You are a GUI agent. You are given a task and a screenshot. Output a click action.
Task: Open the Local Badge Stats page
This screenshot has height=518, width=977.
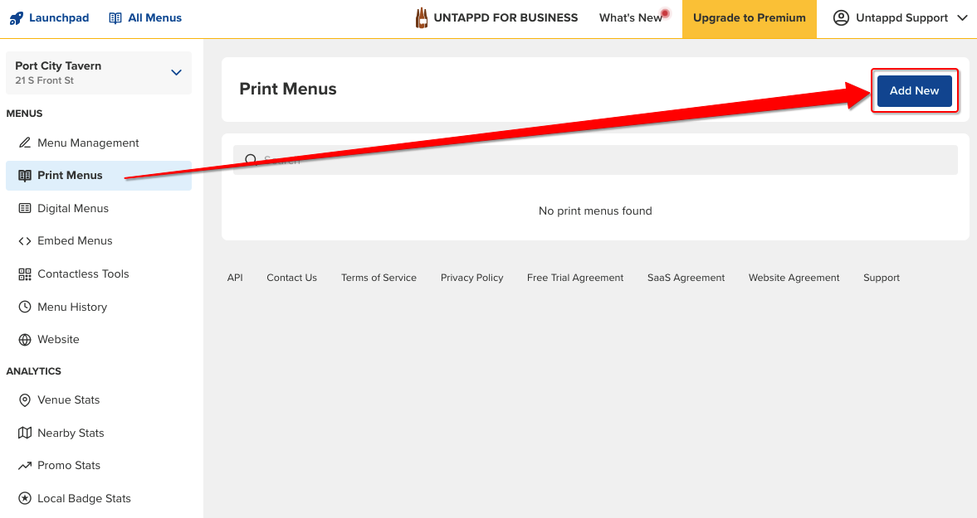point(84,499)
